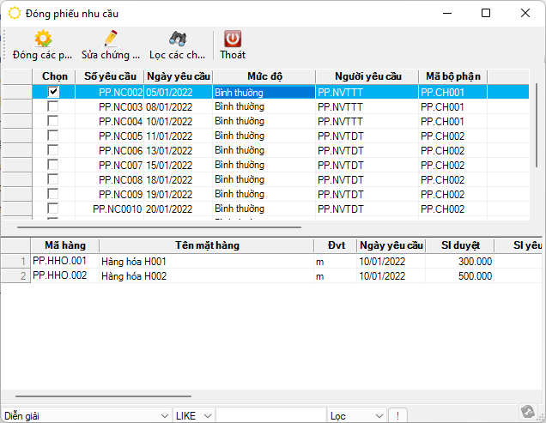Click the filter value text box
The image size is (546, 423).
pyautogui.click(x=270, y=415)
